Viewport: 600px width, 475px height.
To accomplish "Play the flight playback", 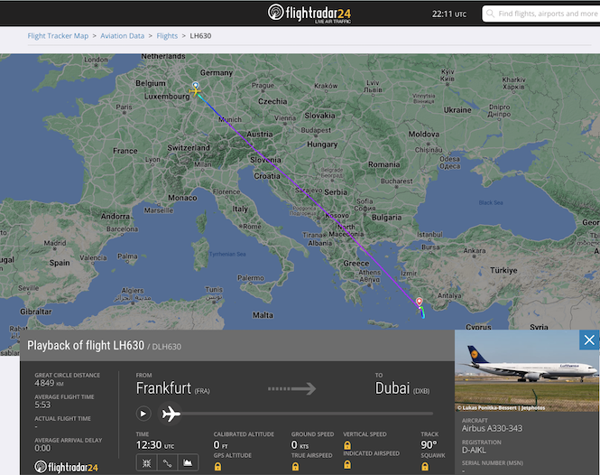I will [x=143, y=414].
